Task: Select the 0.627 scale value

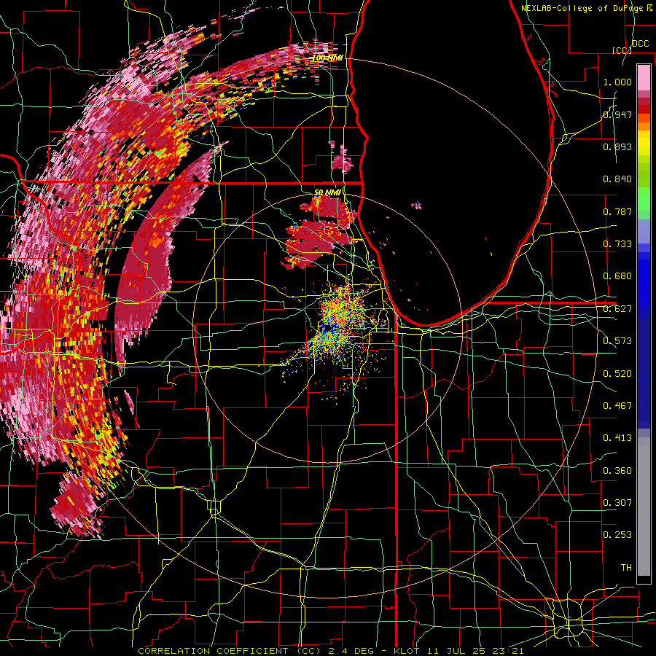Action: coord(617,309)
